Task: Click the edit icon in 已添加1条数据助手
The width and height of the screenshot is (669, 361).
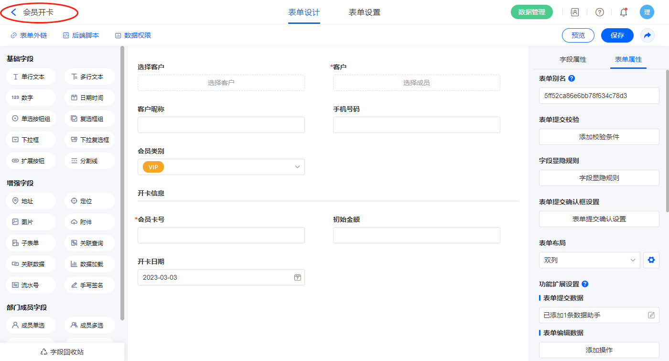Action: 651,315
